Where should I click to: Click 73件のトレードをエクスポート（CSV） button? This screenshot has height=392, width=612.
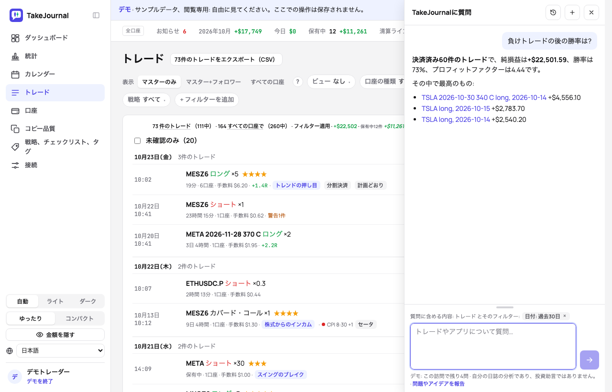coord(226,60)
